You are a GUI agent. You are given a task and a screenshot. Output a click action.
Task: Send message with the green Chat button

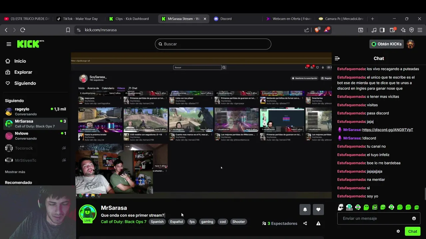click(x=413, y=231)
